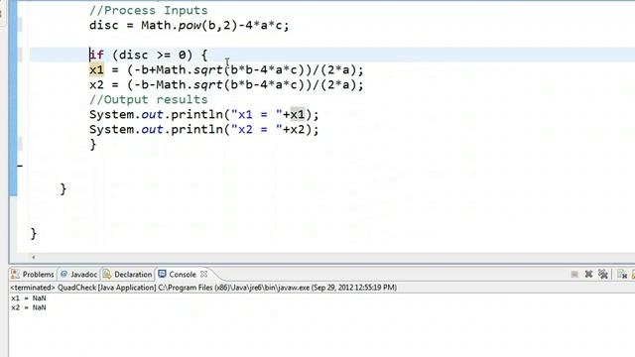Click Remove Launch icon in Console toolbar
The width and height of the screenshot is (635, 357).
click(x=588, y=275)
